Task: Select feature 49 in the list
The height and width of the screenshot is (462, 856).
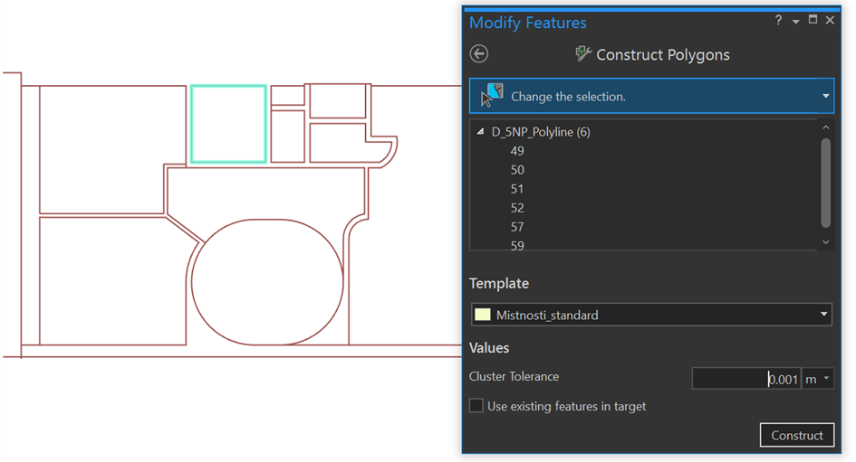Action: 517,151
